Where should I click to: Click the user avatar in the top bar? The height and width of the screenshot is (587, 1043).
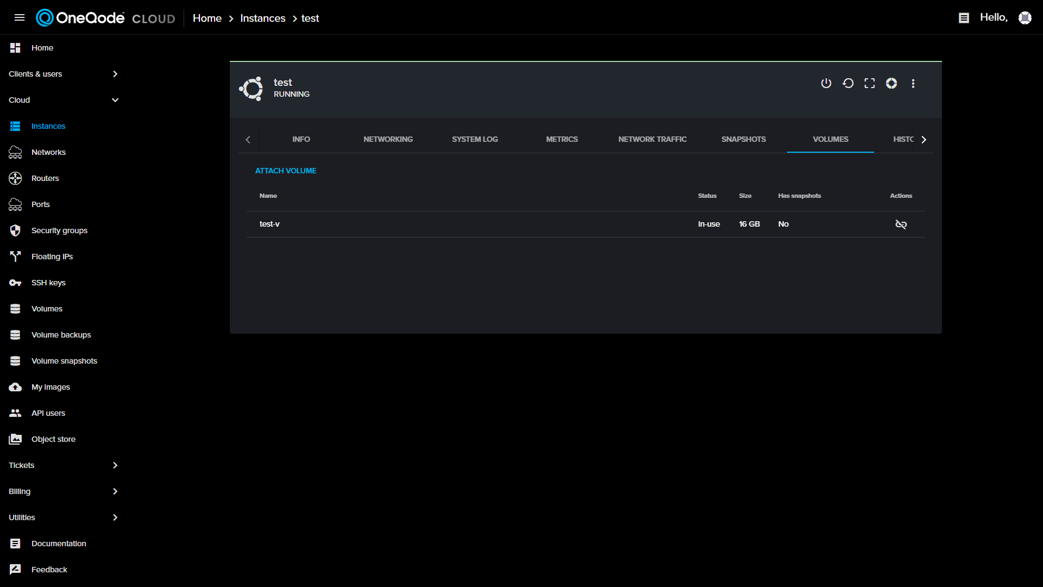(1025, 17)
